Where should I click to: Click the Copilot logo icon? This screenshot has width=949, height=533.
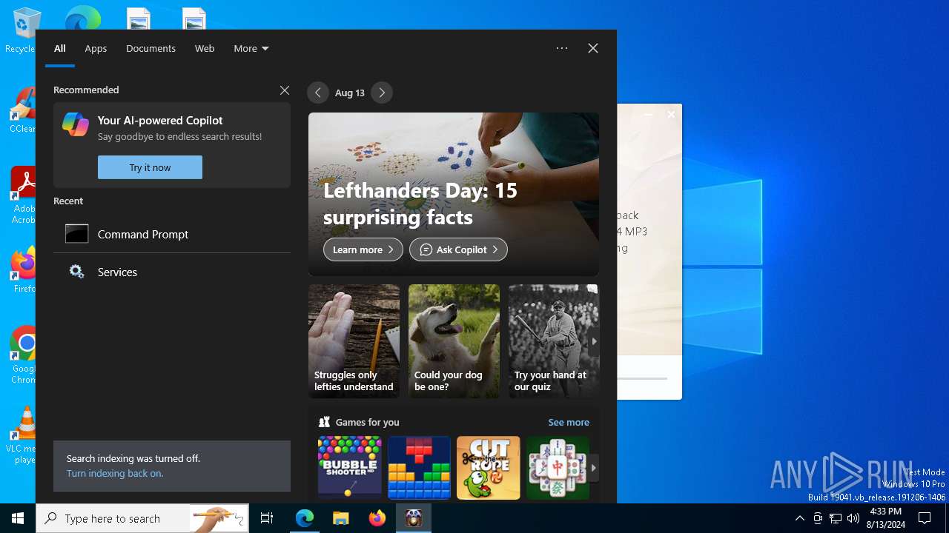point(76,124)
